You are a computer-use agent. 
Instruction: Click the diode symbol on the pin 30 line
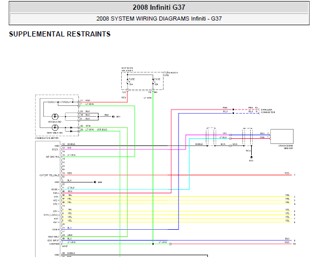click(71, 127)
